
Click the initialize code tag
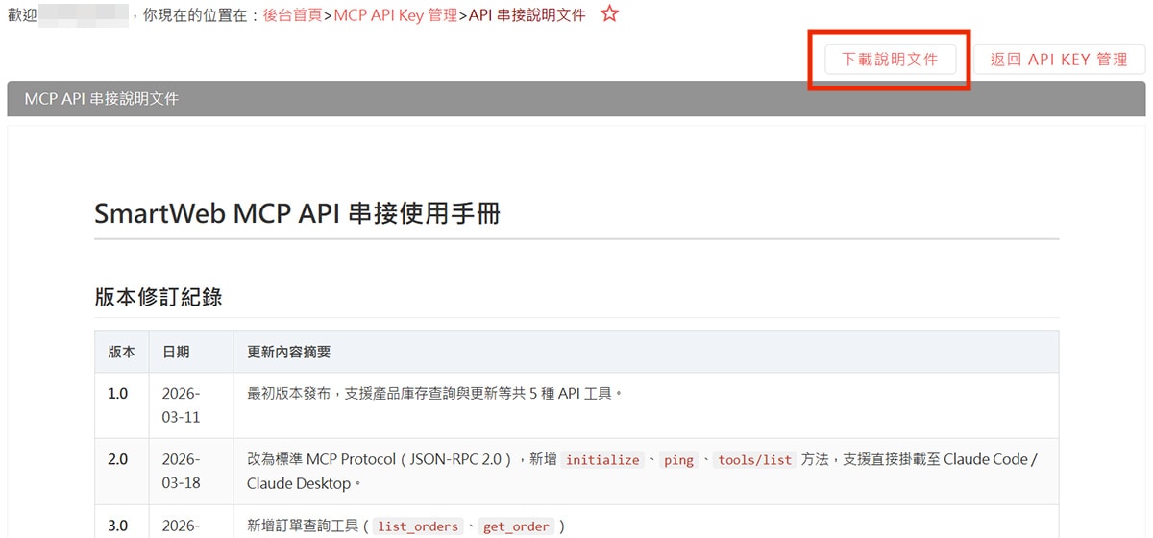pos(602,460)
